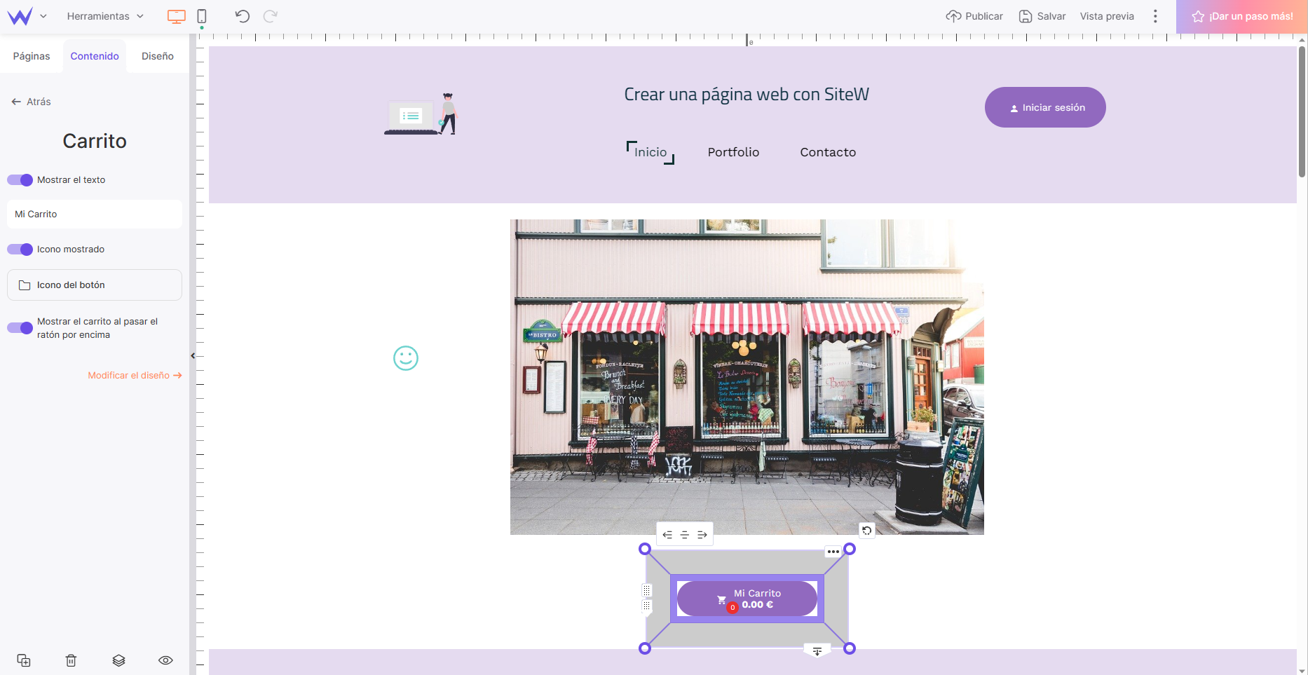Screen dimensions: 1308x675
Task: Click the laptop illustration logo image
Action: pos(421,114)
